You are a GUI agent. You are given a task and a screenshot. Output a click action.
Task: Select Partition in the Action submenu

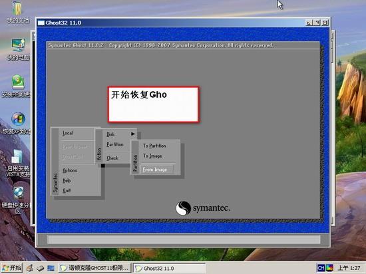[x=115, y=144]
